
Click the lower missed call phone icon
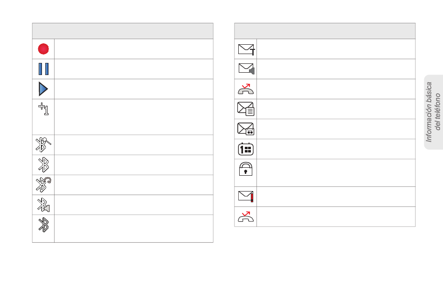(246, 217)
